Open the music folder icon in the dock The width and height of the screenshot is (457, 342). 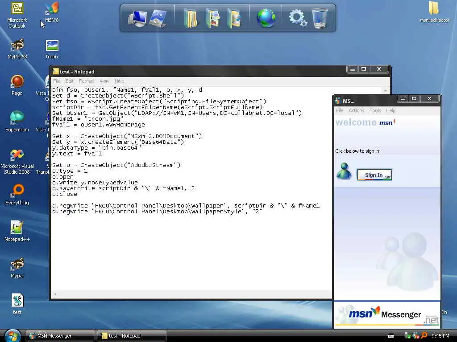(234, 18)
